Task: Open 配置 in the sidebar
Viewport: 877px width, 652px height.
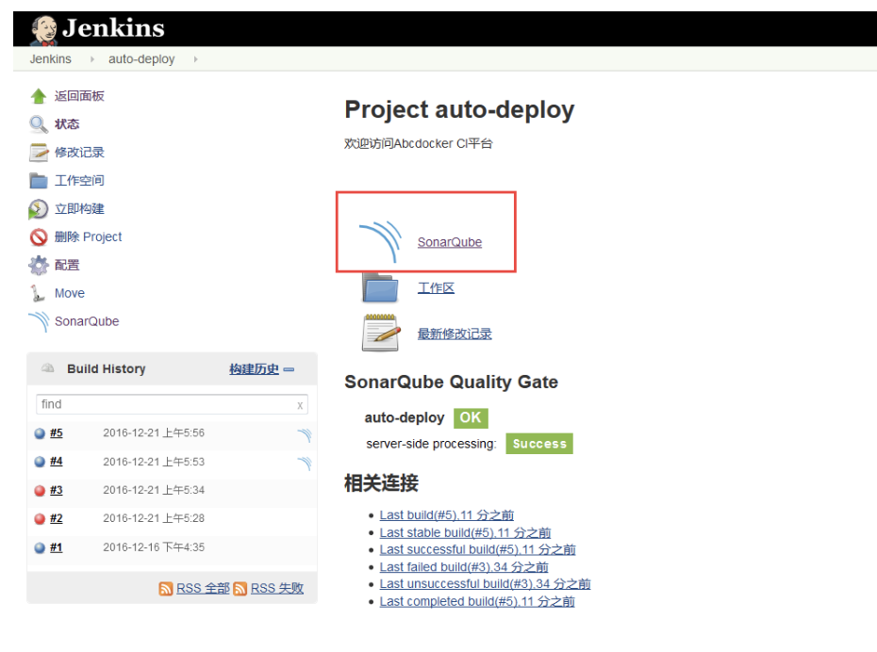Action: pos(67,265)
